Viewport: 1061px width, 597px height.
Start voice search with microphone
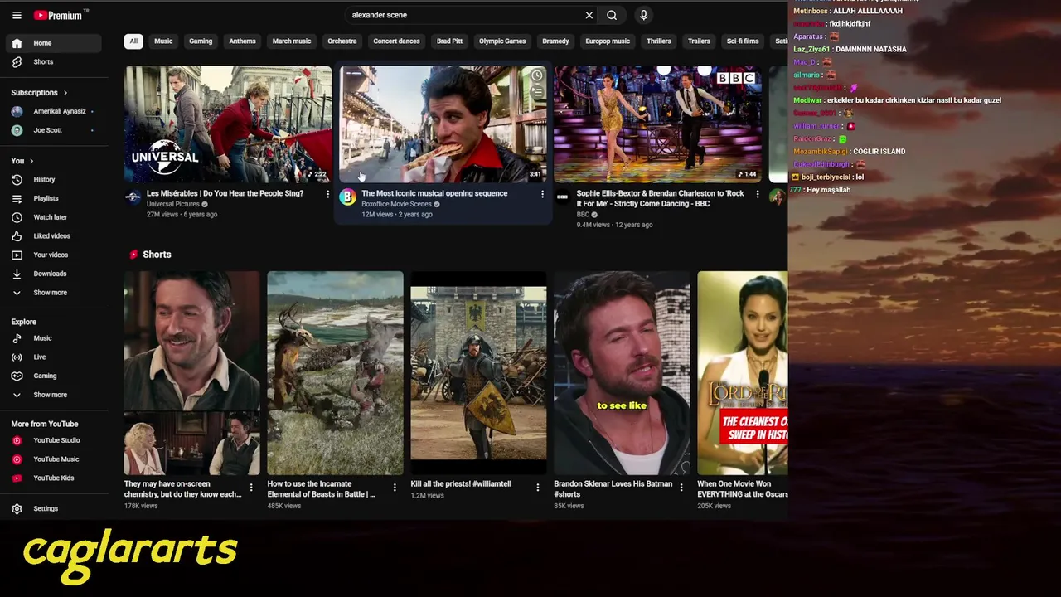[x=643, y=15]
